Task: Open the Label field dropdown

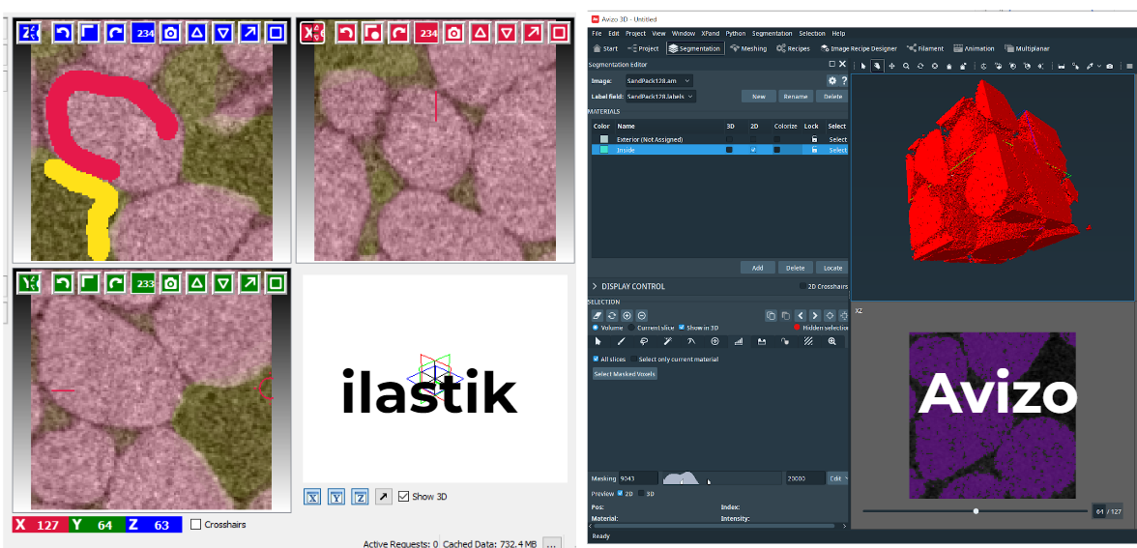Action: [x=660, y=97]
